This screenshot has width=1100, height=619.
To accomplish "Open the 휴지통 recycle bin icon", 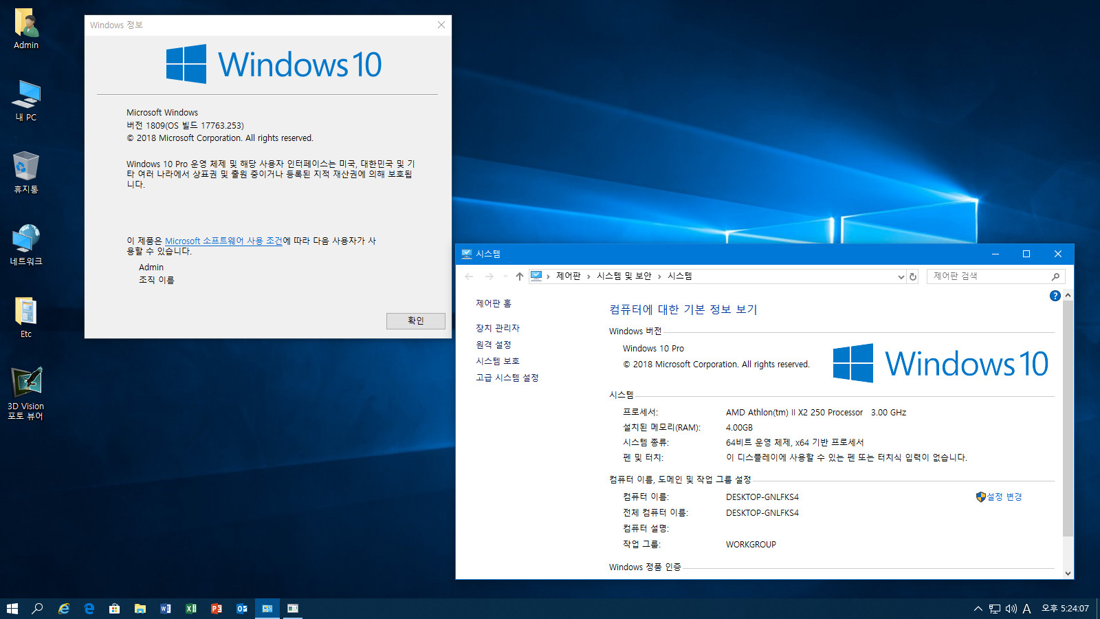I will point(26,173).
